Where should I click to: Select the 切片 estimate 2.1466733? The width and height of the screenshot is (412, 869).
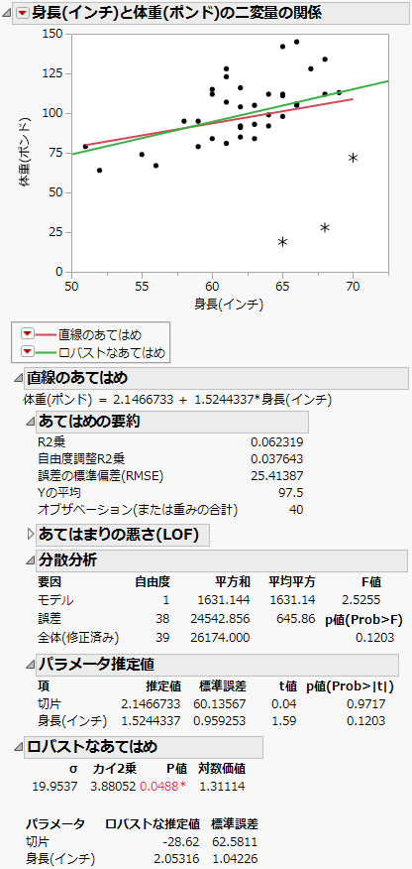[x=151, y=704]
